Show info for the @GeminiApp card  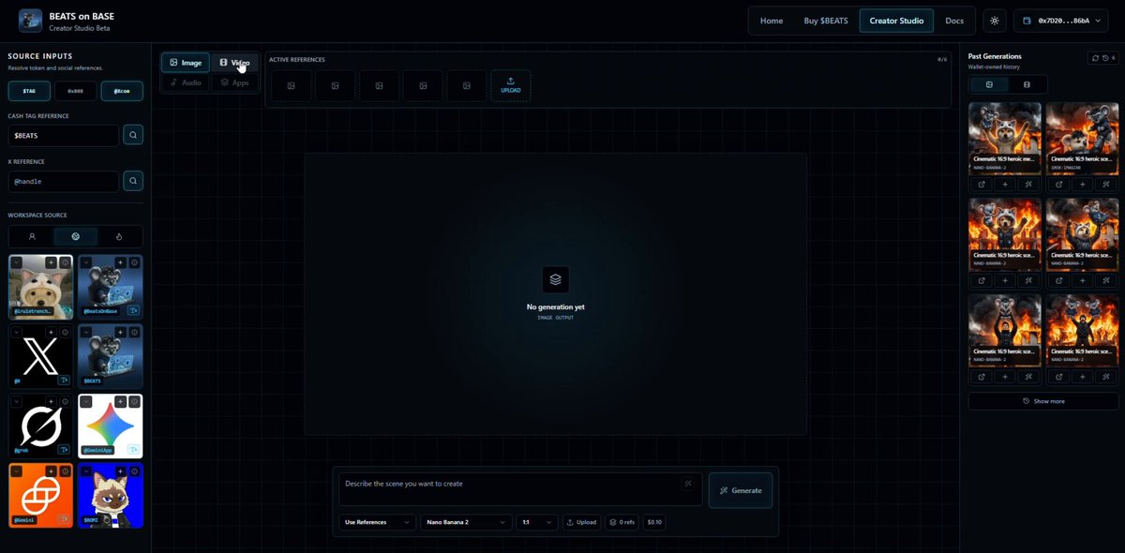(135, 401)
